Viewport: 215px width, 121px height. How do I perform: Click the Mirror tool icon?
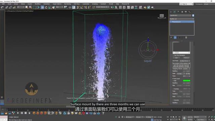(x=112, y=7)
